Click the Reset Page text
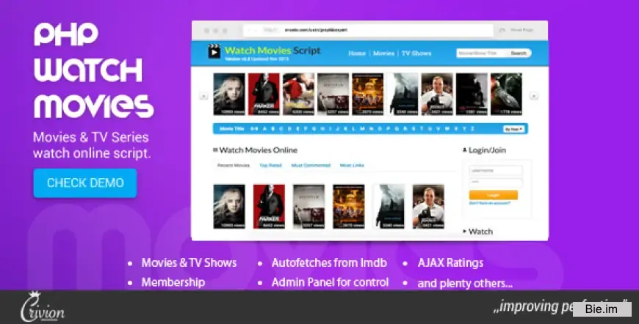Image resolution: width=639 pixels, height=324 pixels. tap(522, 30)
